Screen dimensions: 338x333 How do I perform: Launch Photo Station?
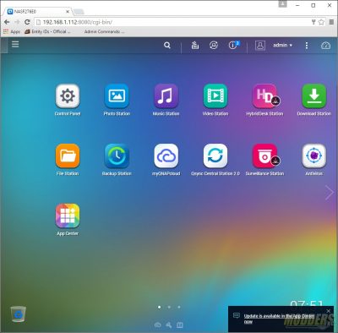[117, 96]
